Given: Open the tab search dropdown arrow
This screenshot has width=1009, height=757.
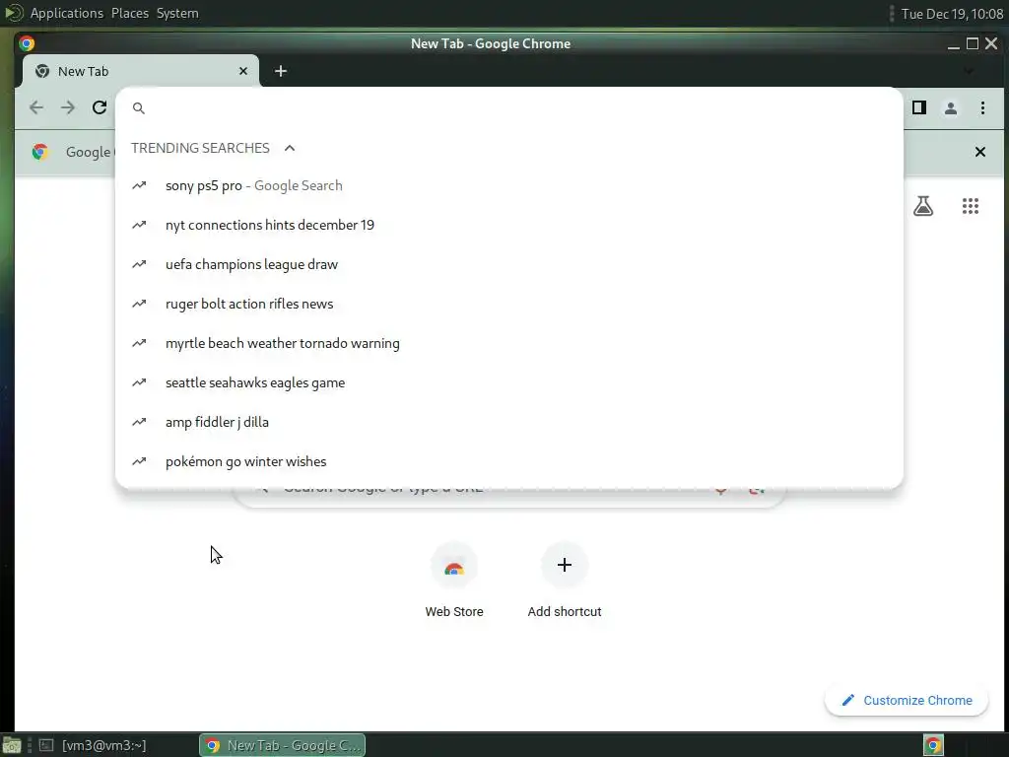Looking at the screenshot, I should 969,71.
